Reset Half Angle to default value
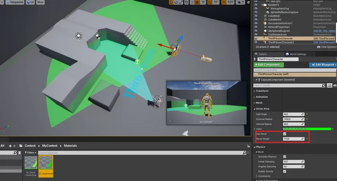Screen dimensions: 337x181 (x=307, y=115)
